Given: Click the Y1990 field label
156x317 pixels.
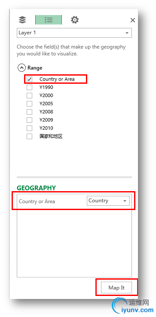Looking at the screenshot, I should (x=46, y=87).
